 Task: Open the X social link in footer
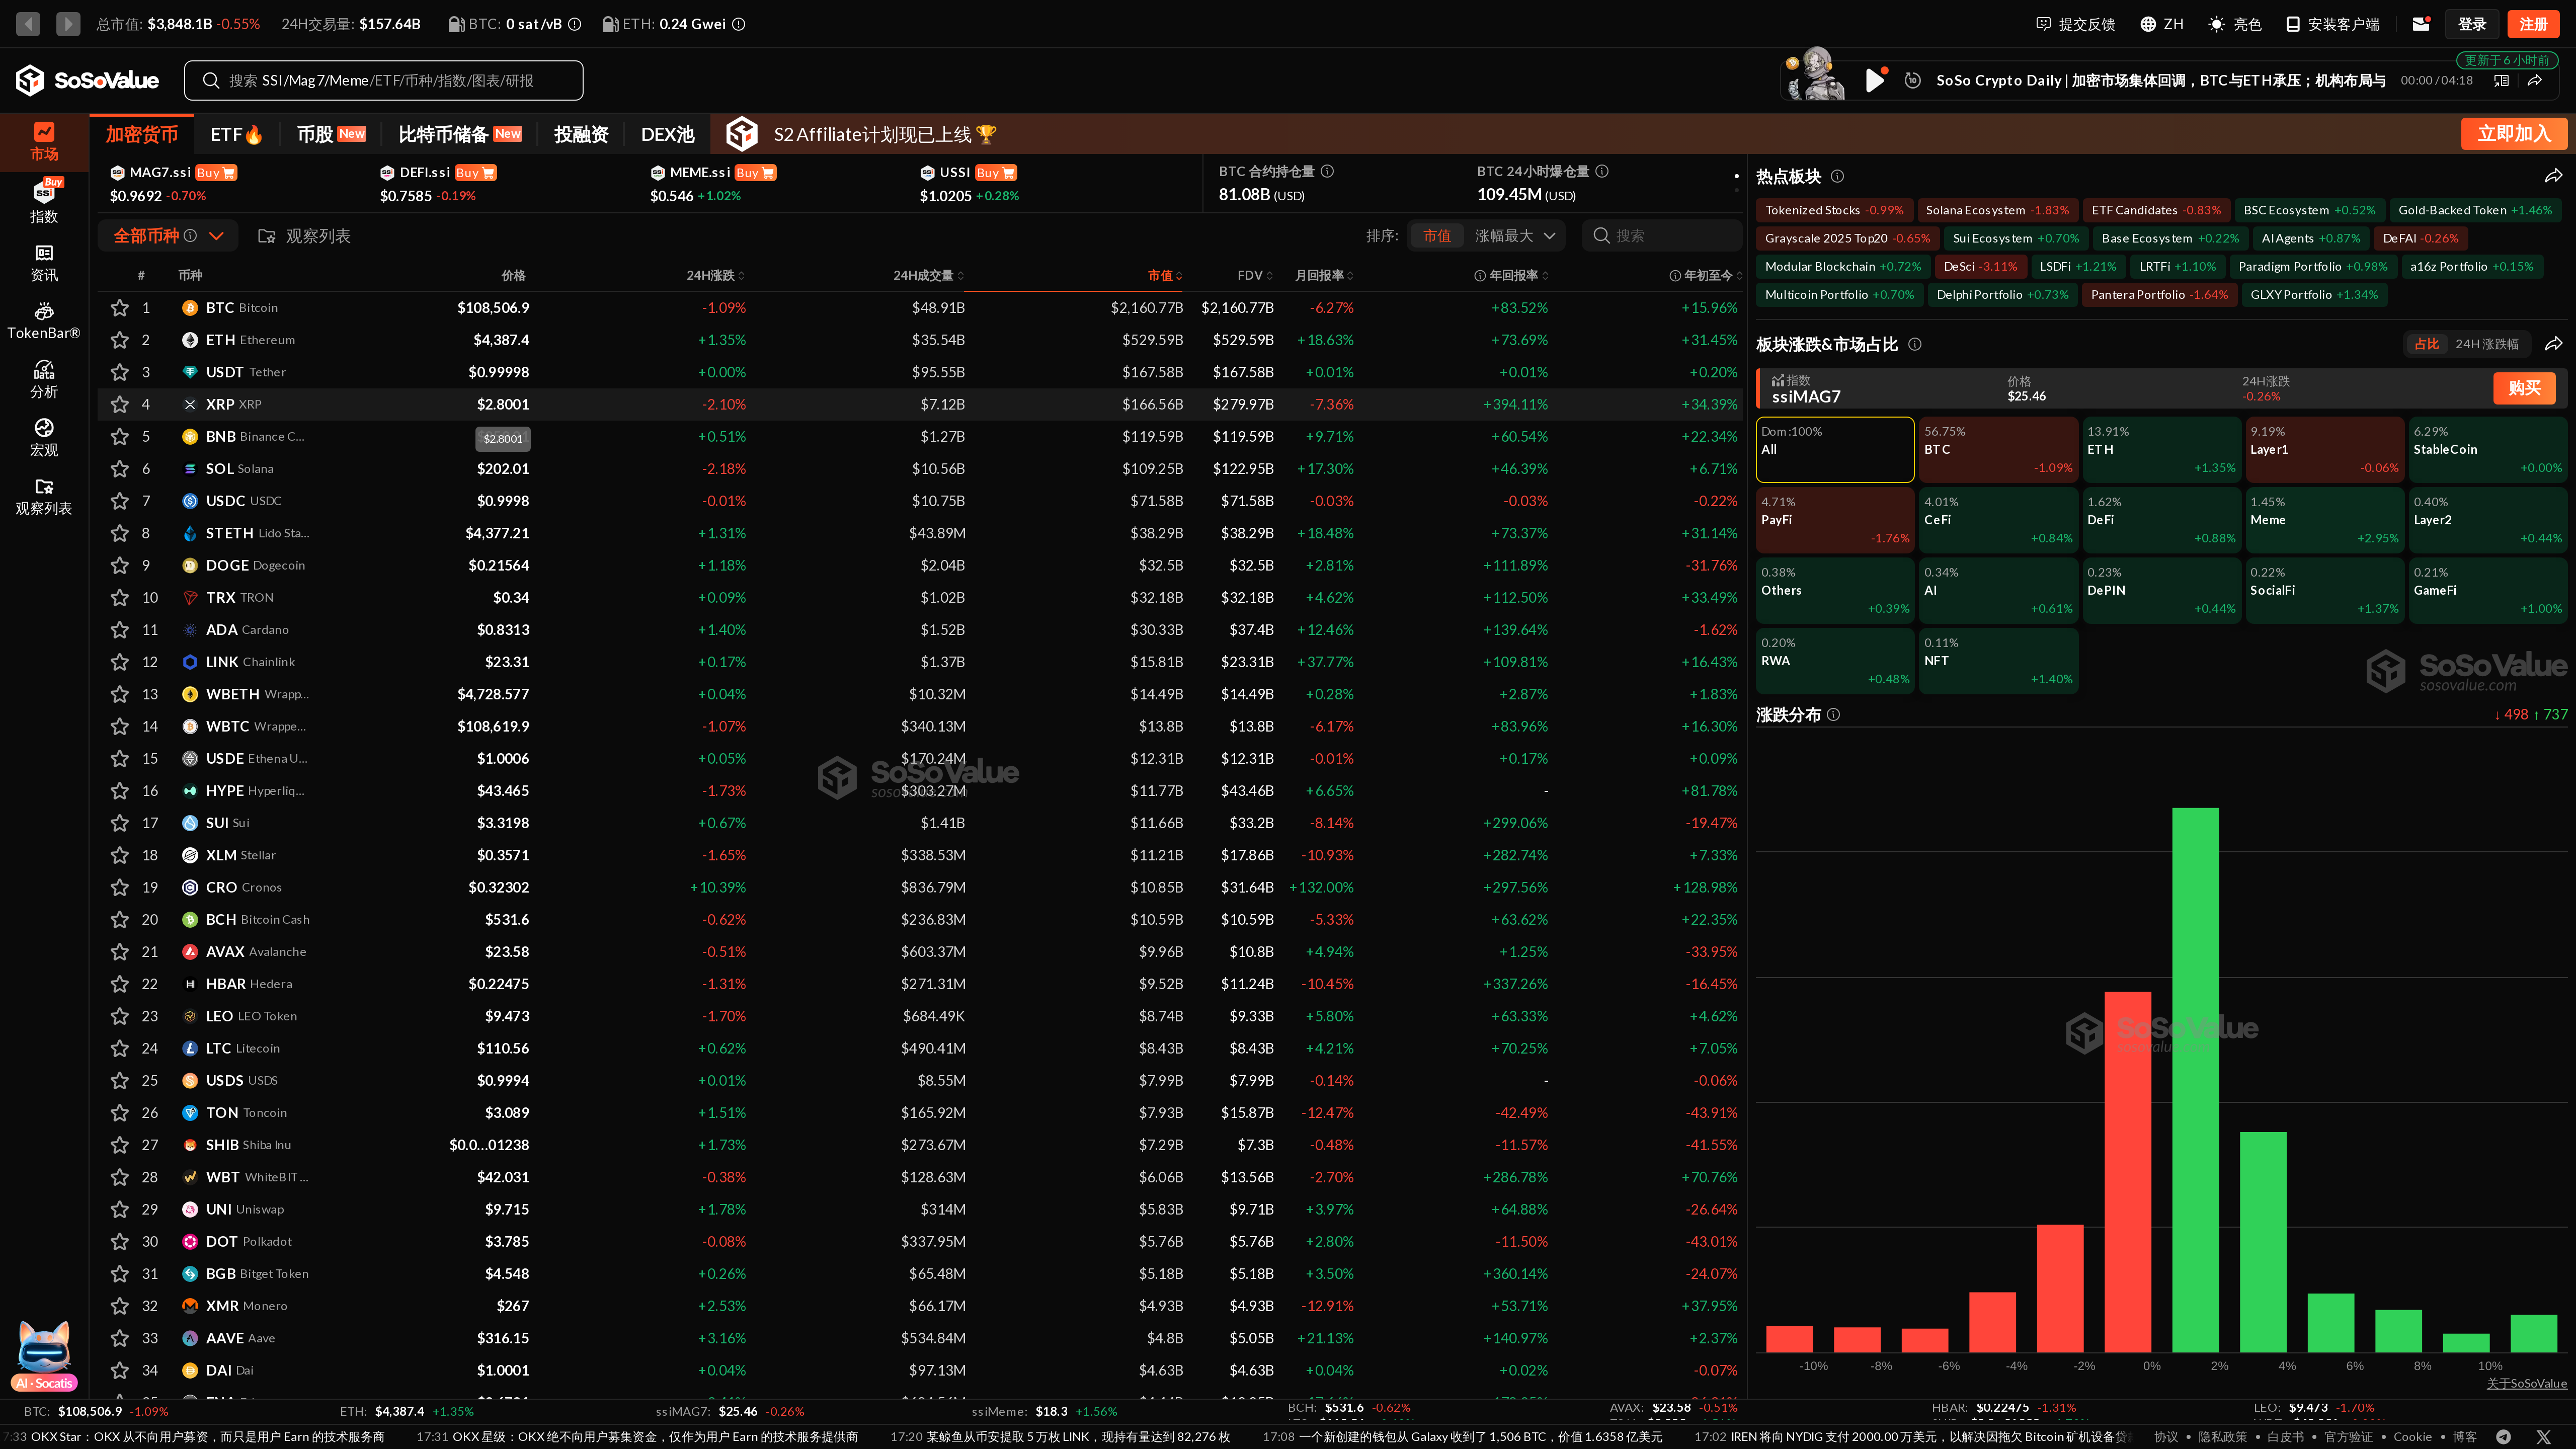tap(2543, 1436)
